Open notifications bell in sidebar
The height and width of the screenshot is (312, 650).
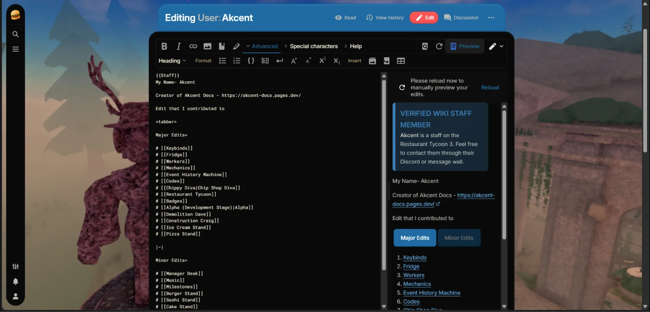(15, 282)
